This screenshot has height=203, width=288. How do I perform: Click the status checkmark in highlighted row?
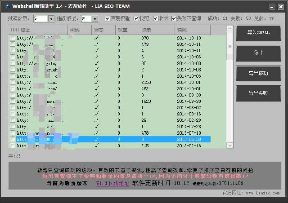tap(96, 139)
